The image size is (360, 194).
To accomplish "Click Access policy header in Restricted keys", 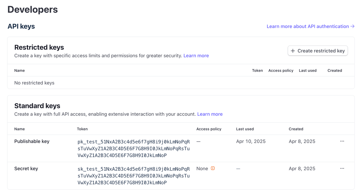I will [x=281, y=71].
